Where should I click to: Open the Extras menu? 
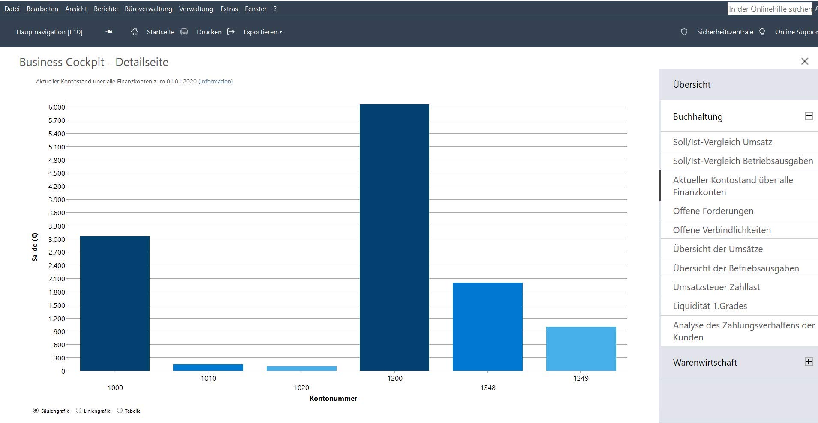[229, 9]
